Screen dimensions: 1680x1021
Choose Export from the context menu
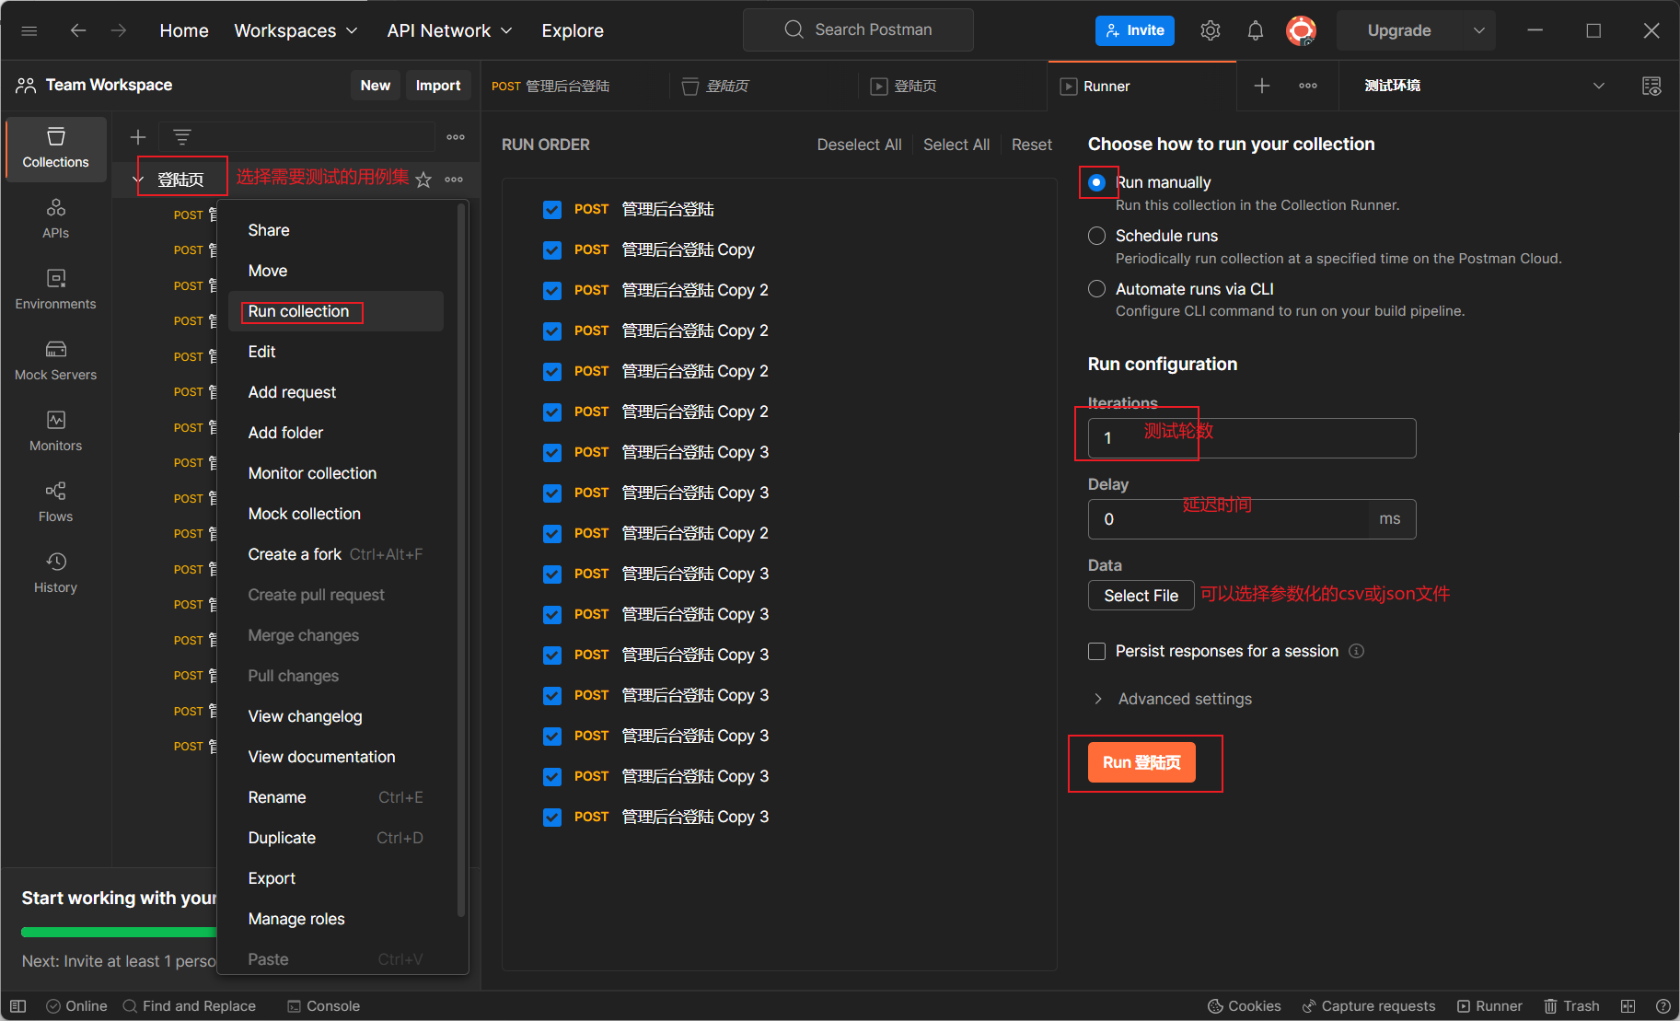coord(272,878)
